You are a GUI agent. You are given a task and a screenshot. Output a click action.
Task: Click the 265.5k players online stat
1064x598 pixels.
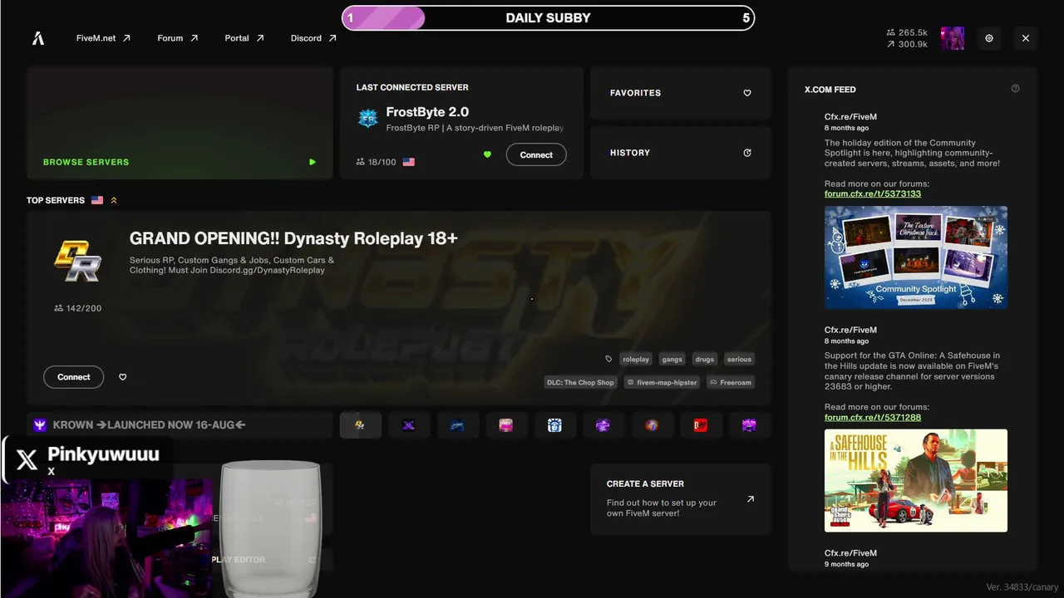[x=908, y=32]
